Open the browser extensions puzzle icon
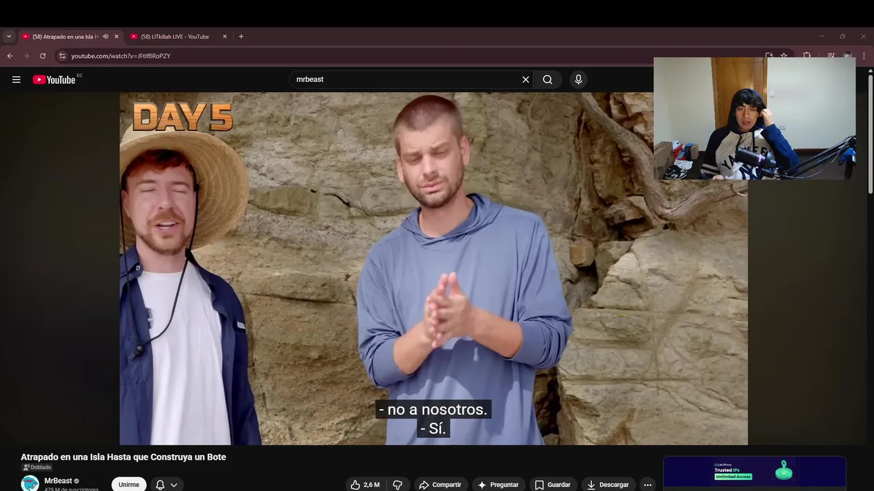Screen dimensions: 874x491 coord(807,56)
